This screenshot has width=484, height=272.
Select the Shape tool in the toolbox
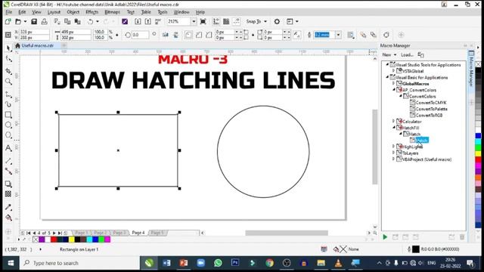coord(8,59)
